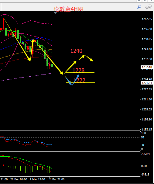Screen dimensions: 154x184
Task: Click the 1221.94 horizontal line price tag
Action: pyautogui.click(x=147, y=83)
